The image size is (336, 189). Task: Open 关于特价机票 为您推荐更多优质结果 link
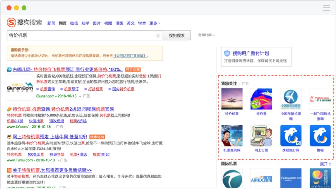pos(52,170)
